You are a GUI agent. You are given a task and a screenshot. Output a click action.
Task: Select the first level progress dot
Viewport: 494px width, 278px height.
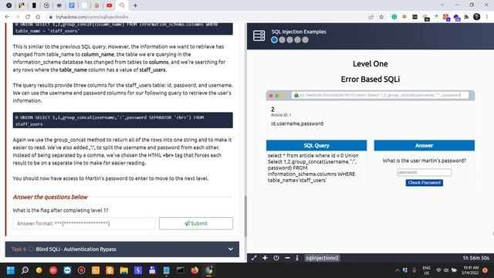(x=275, y=39)
